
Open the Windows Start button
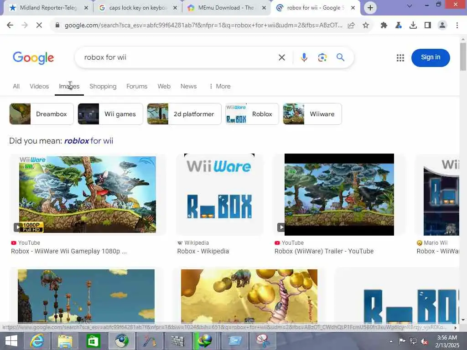tap(11, 341)
